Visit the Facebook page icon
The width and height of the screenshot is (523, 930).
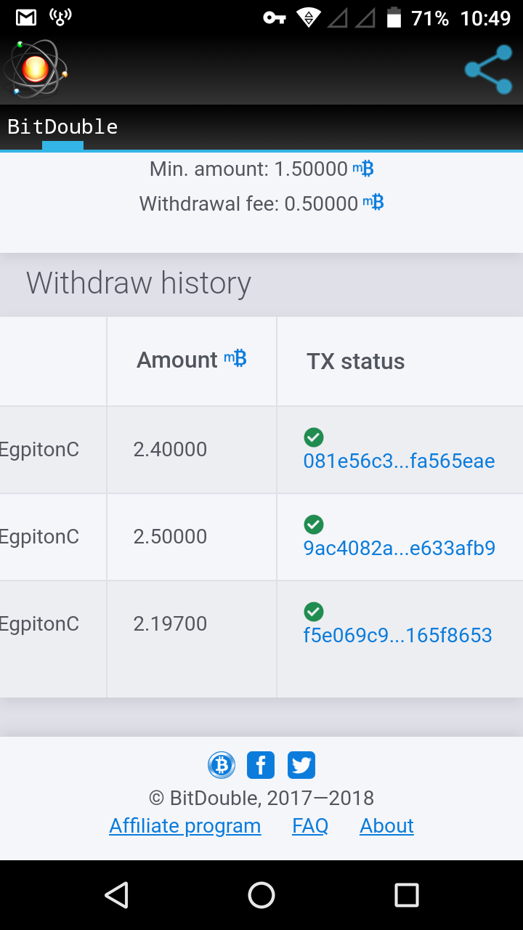(x=261, y=765)
